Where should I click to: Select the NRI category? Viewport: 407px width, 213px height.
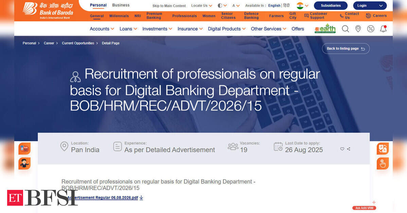(138, 16)
